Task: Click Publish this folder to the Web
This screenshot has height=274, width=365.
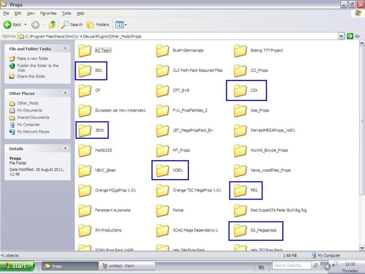Action: pyautogui.click(x=38, y=68)
